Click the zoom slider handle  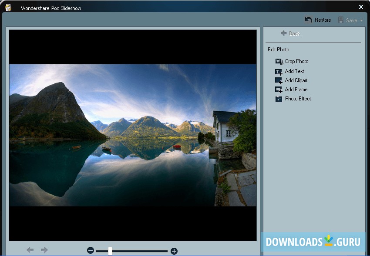coord(110,251)
